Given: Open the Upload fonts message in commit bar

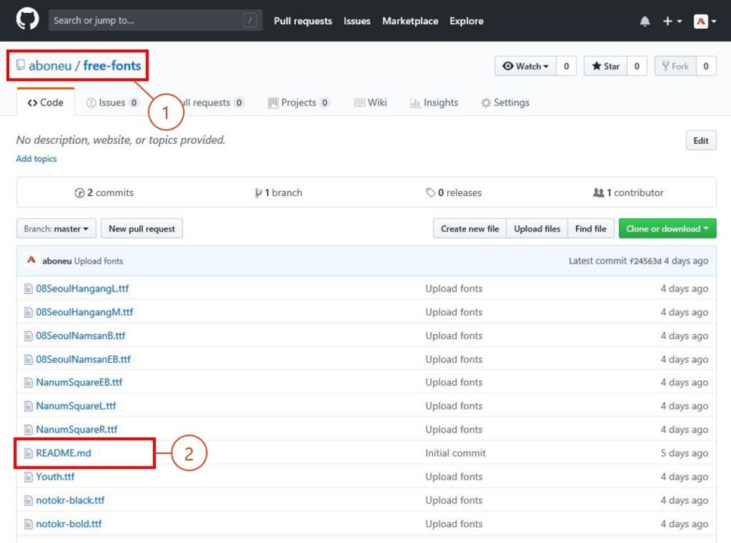Looking at the screenshot, I should tap(98, 261).
